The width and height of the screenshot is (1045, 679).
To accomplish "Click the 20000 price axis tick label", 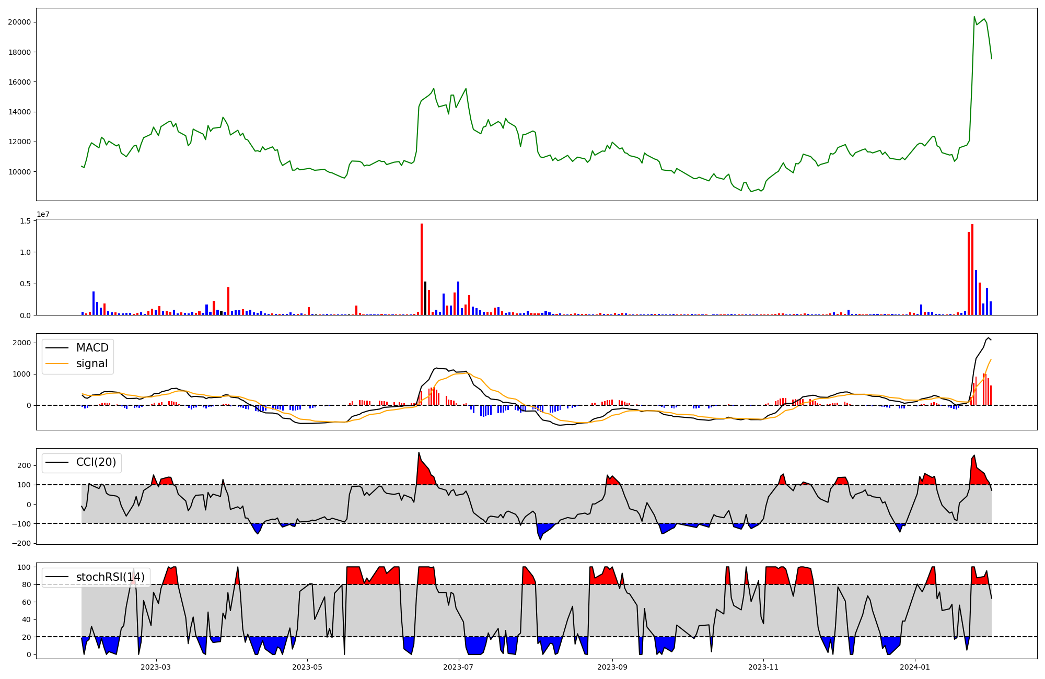I will pos(19,22).
